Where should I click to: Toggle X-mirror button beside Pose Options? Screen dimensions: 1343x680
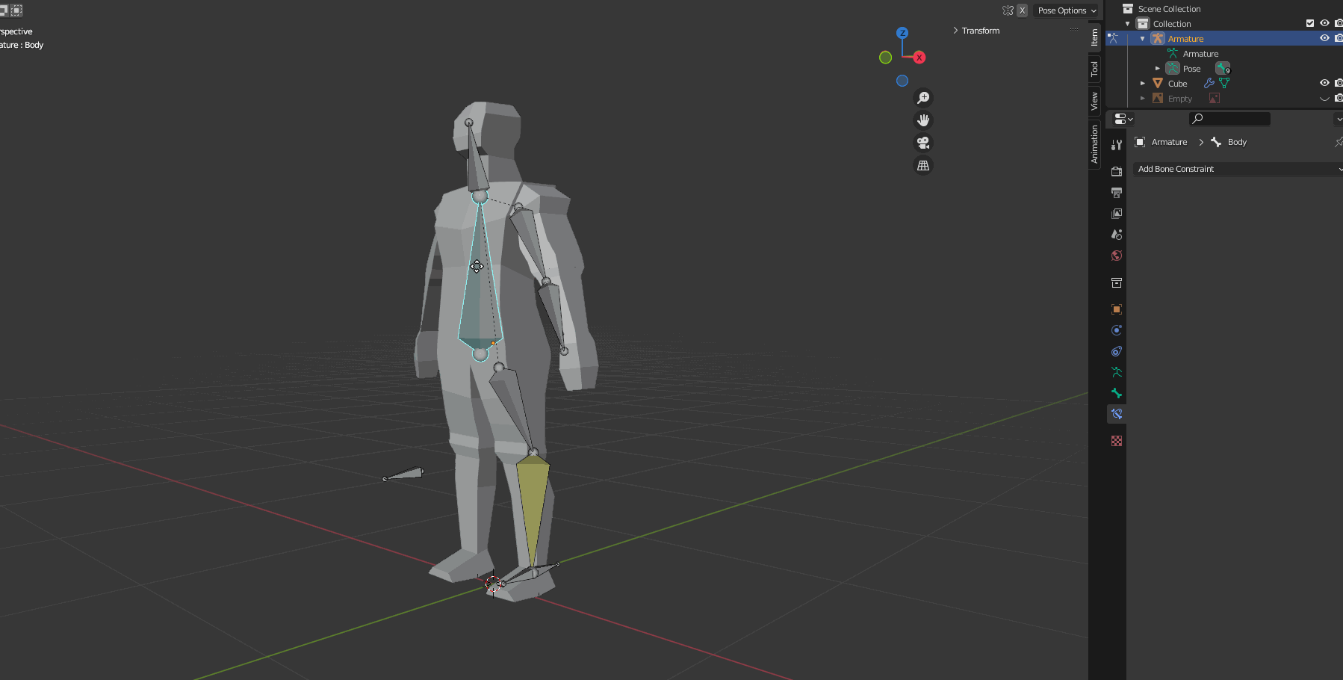pyautogui.click(x=1022, y=10)
